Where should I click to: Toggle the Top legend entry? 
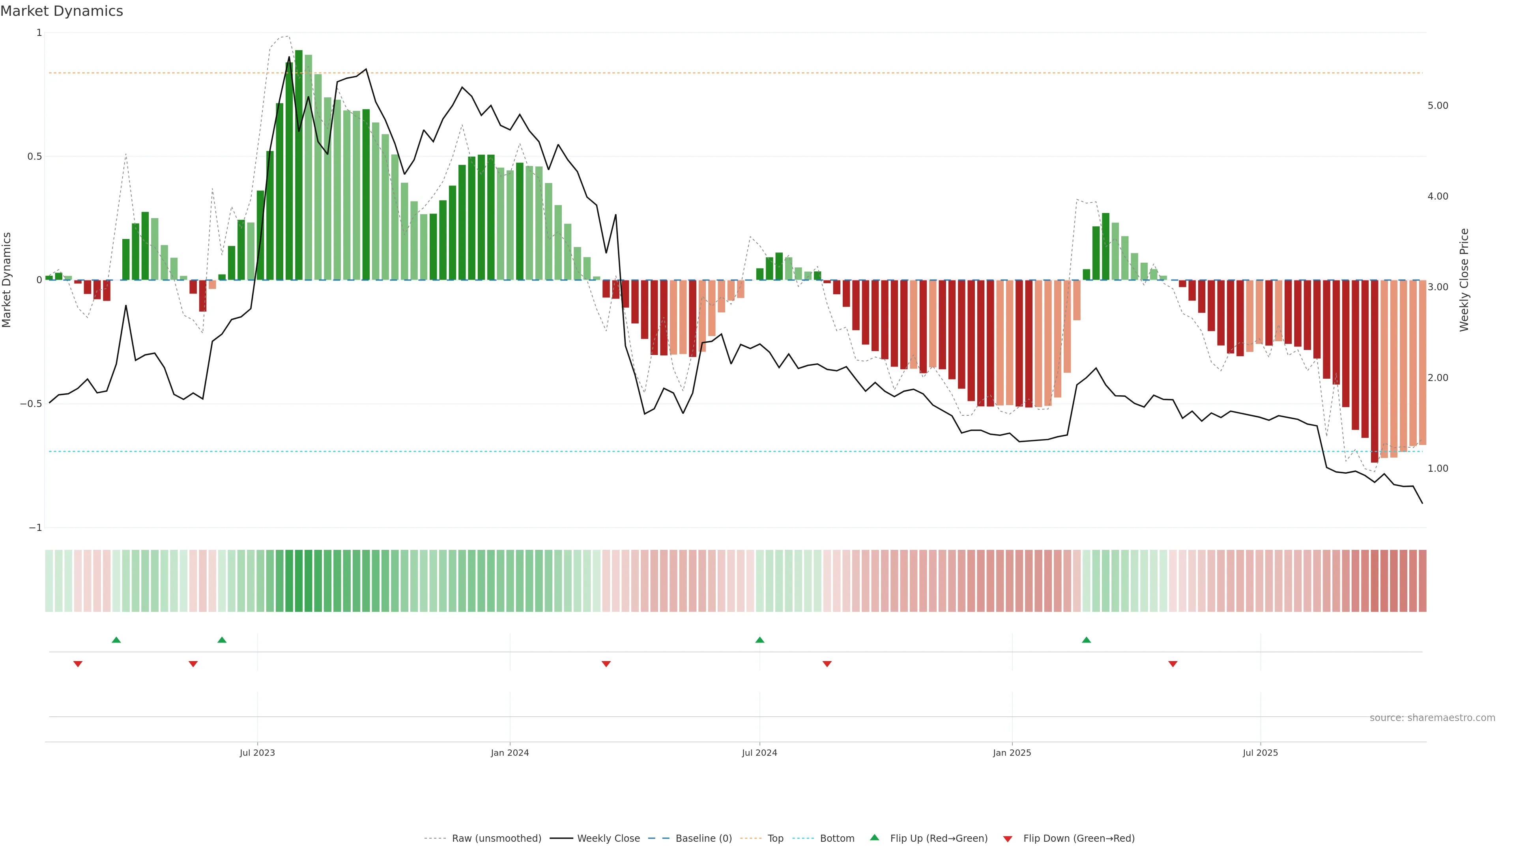click(775, 839)
